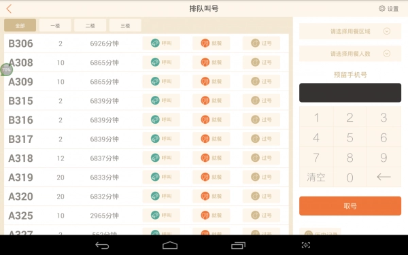Viewport: 408px width, 255px height.
Task: Select queue number B306 text
Action: 20,44
